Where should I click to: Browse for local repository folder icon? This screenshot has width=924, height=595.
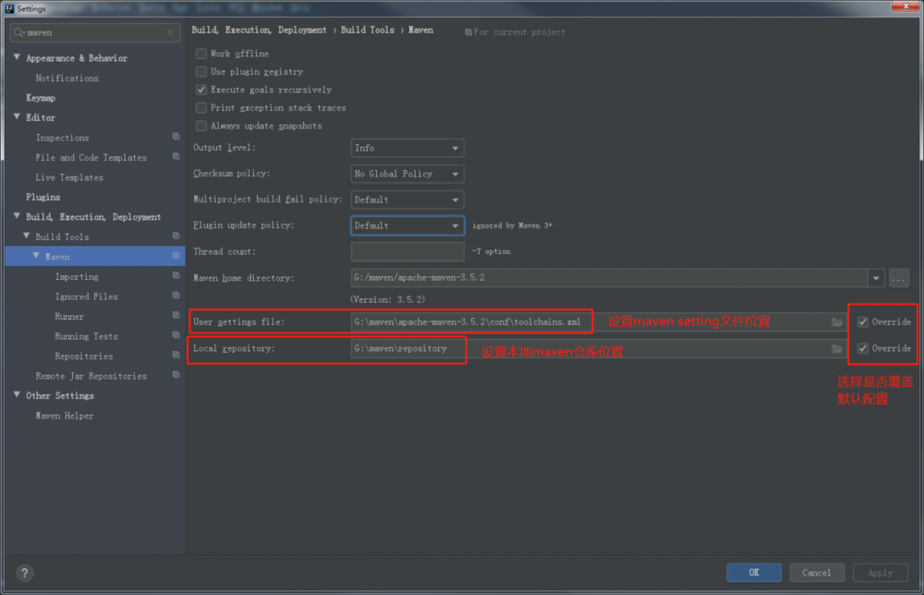837,349
